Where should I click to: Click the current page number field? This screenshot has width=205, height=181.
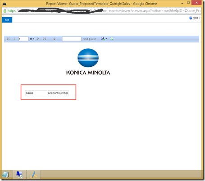coord(23,39)
